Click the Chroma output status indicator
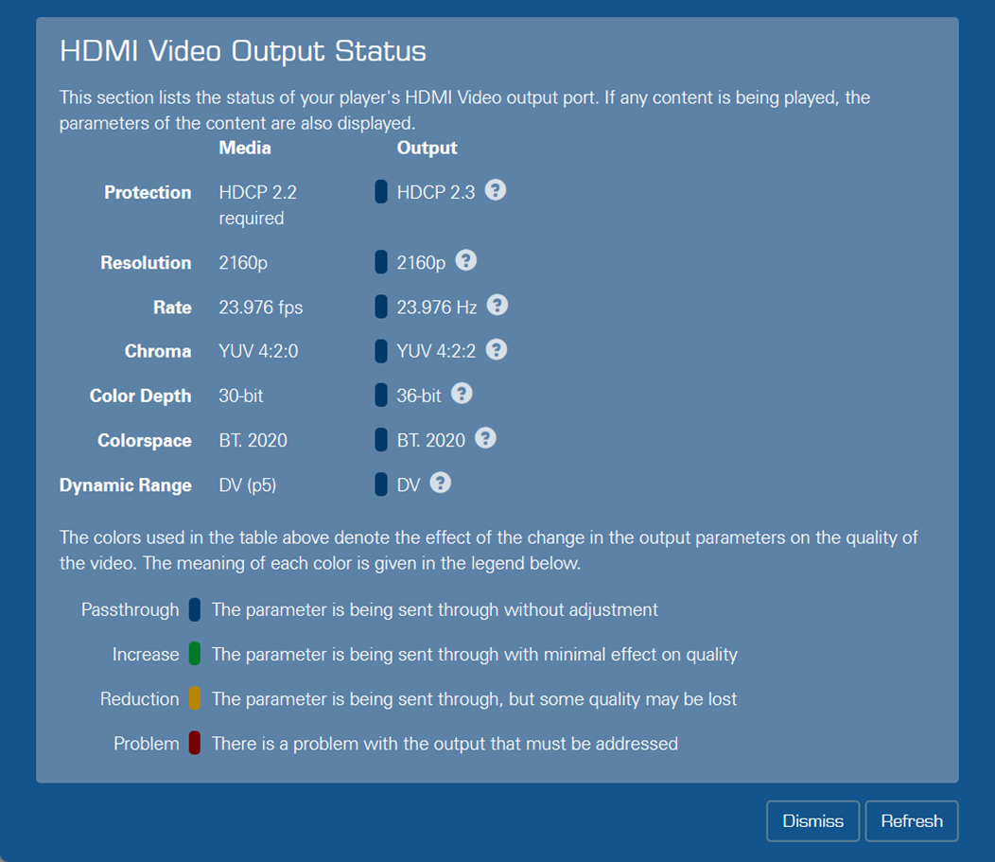The image size is (995, 862). click(381, 350)
